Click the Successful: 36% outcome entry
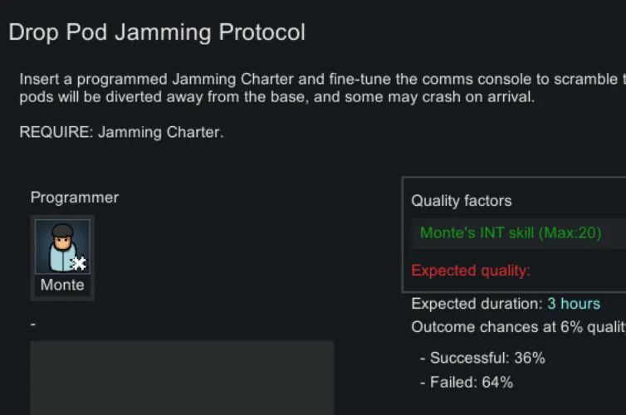 click(482, 359)
